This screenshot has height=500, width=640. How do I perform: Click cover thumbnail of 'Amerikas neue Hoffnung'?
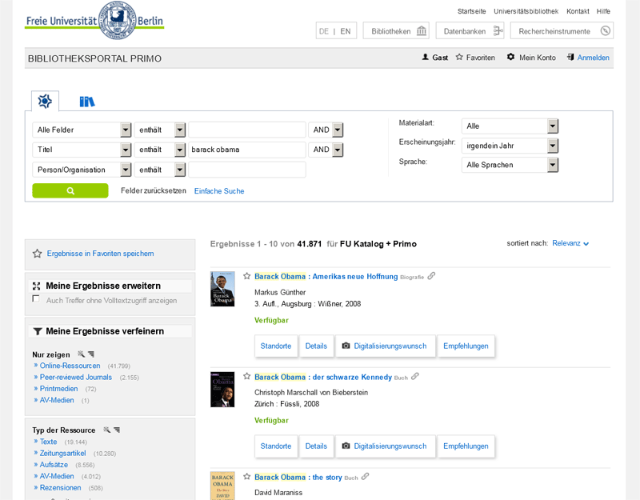coord(222,289)
